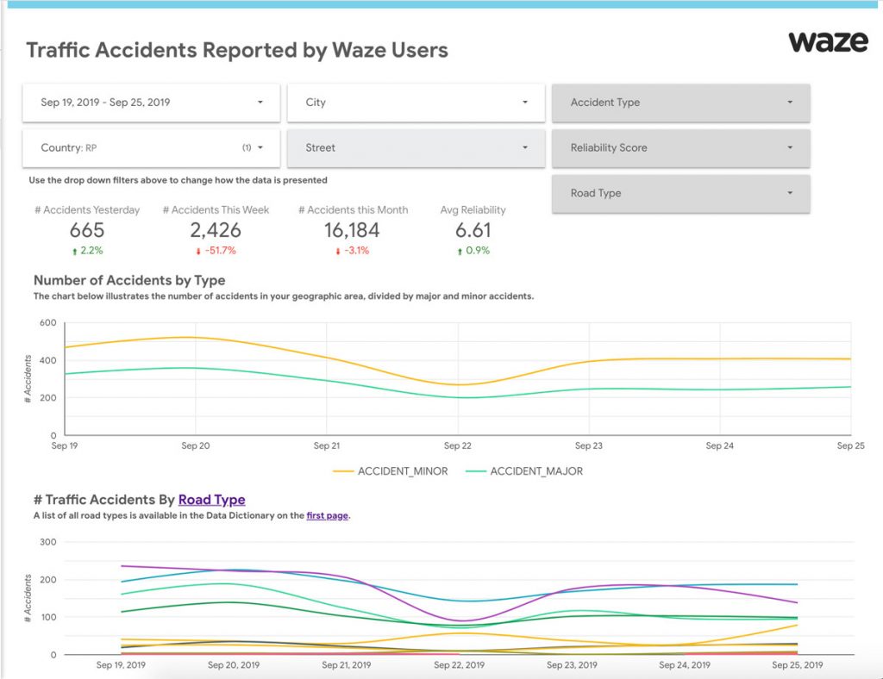This screenshot has height=679, width=883.
Task: Follow the Road Type heading link
Action: click(211, 500)
